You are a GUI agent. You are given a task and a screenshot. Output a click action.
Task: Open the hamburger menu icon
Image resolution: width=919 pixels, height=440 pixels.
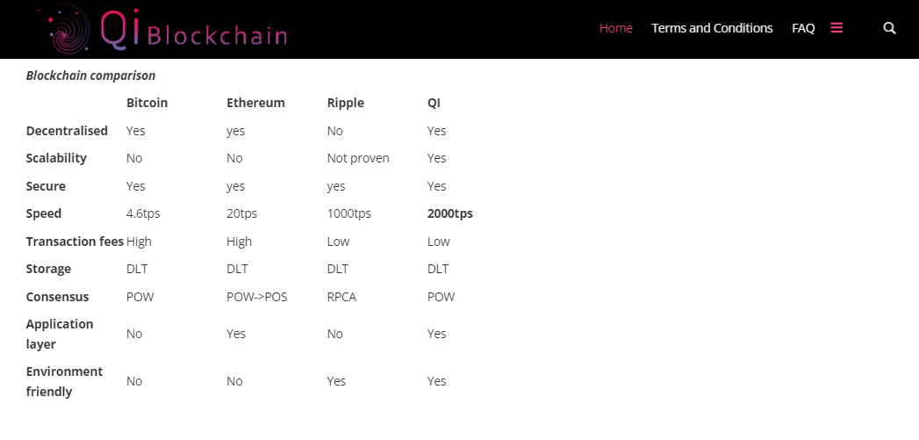click(x=836, y=28)
